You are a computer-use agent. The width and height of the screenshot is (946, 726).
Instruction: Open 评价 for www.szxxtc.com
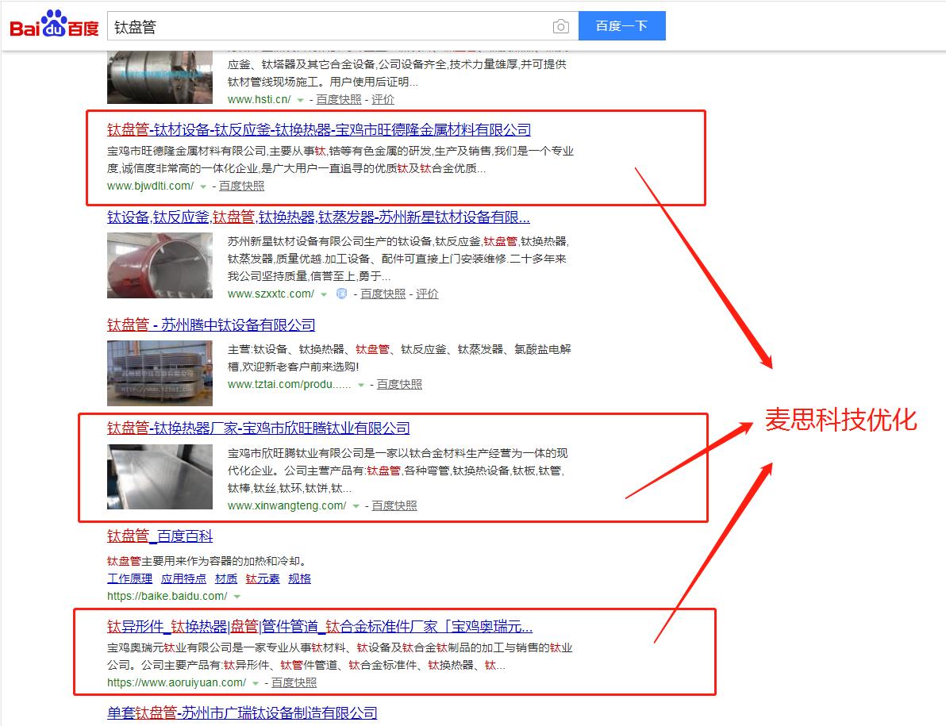point(427,294)
